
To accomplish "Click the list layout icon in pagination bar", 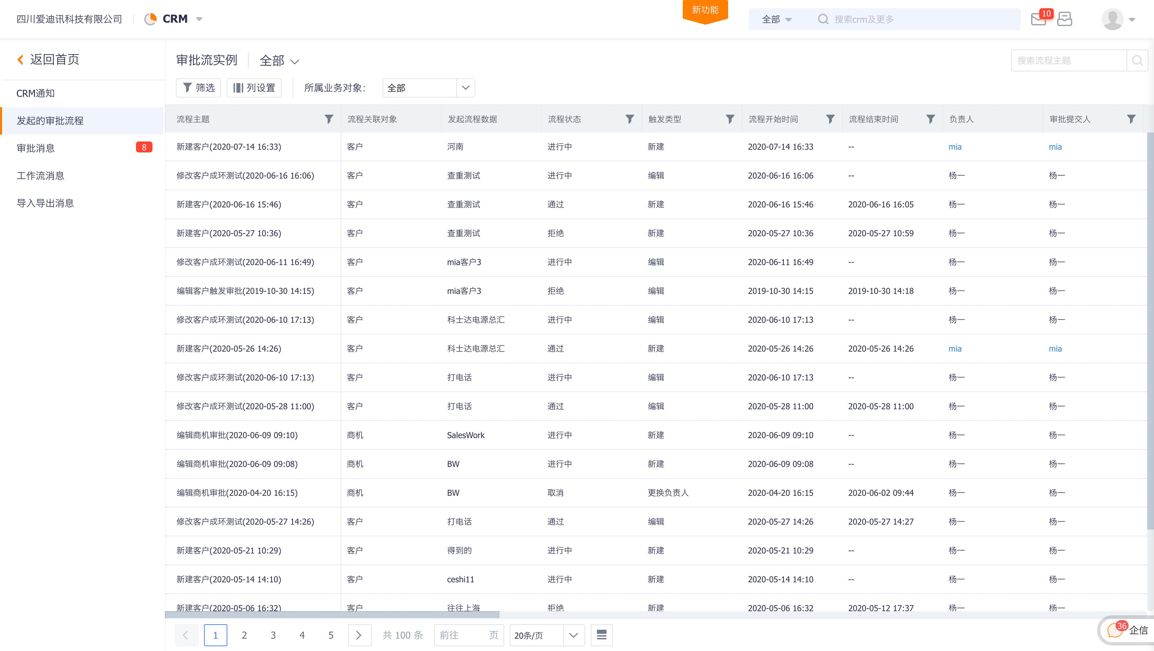I will coord(601,635).
